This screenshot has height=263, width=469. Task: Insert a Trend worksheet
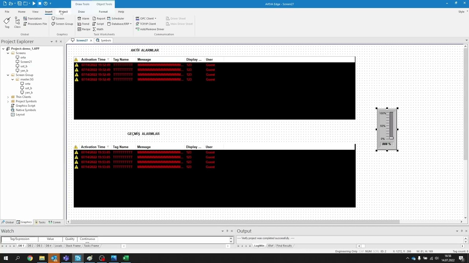click(x=83, y=24)
